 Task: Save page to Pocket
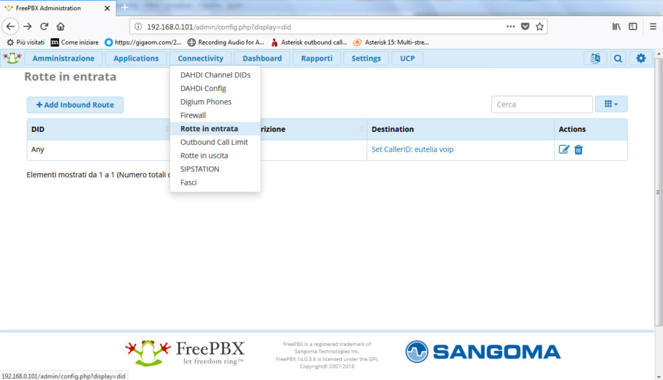click(x=525, y=26)
